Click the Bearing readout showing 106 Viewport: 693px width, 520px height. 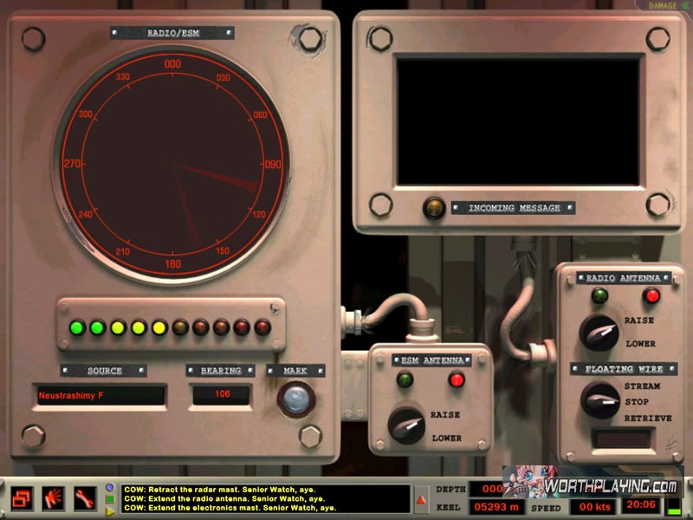[221, 396]
